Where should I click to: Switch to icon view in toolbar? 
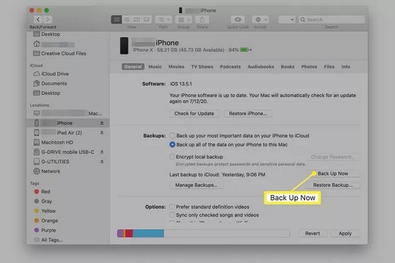pos(117,19)
